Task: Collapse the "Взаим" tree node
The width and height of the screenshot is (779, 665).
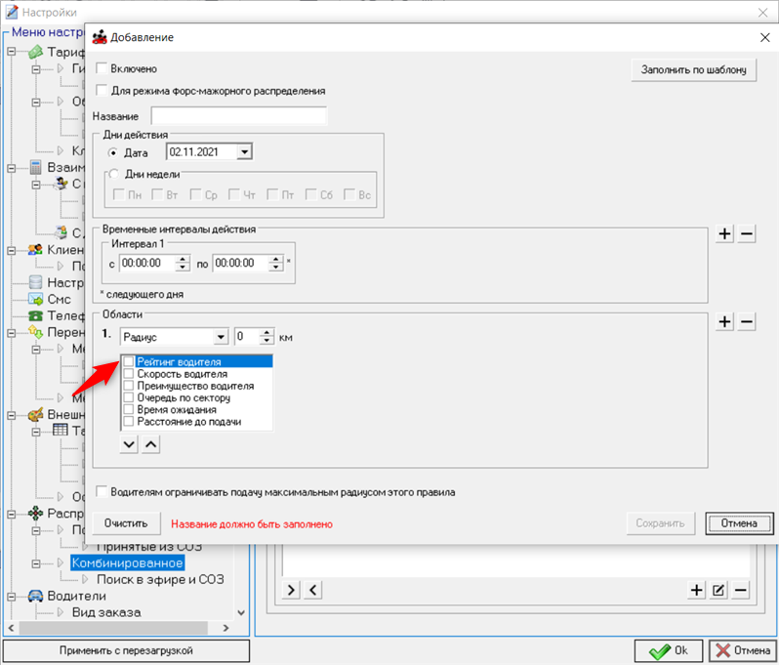Action: [x=12, y=168]
